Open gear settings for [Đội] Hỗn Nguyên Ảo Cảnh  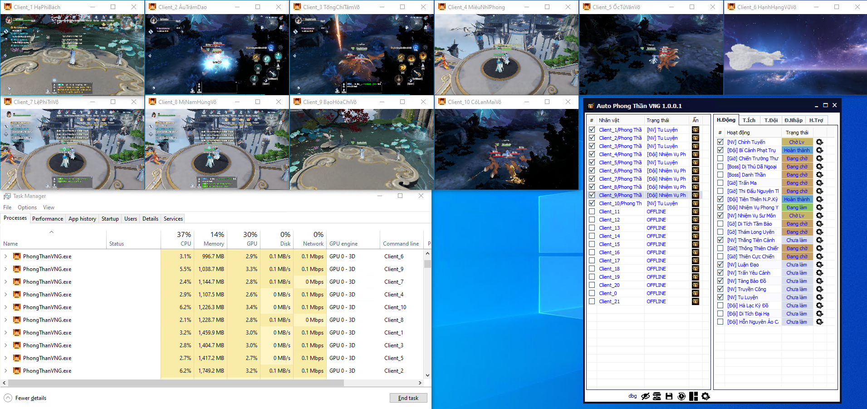click(819, 322)
